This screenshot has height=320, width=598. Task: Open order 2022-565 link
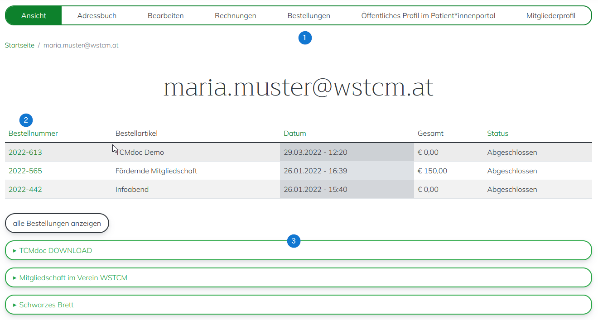25,171
